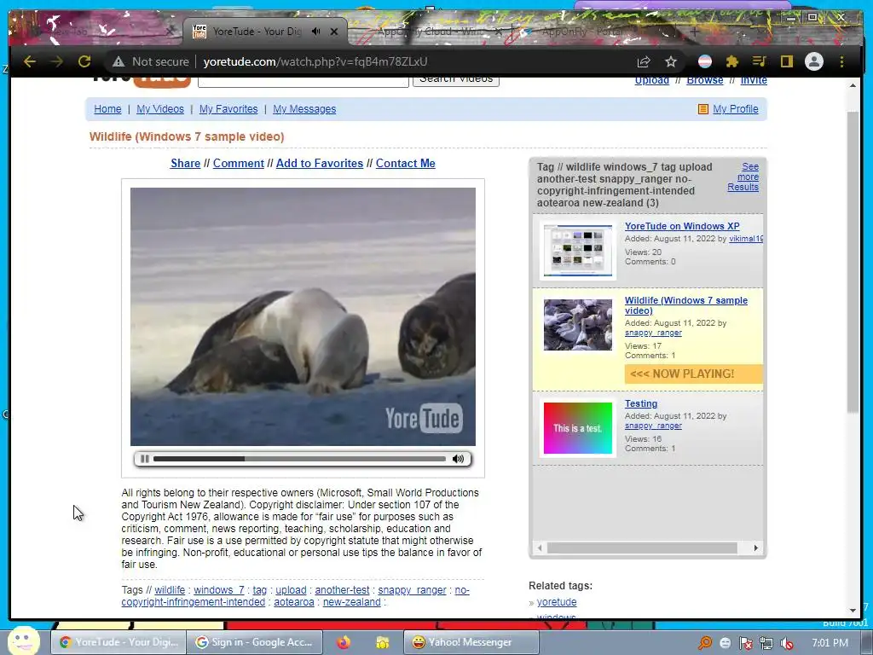Click the windows_7 tag link

coord(219,590)
